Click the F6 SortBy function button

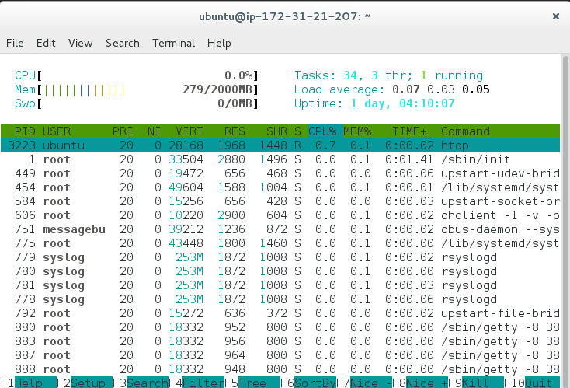308,383
